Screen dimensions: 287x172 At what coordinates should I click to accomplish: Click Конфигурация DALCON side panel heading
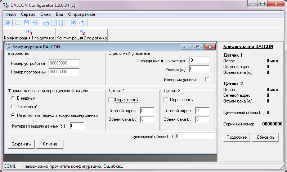(x=248, y=47)
